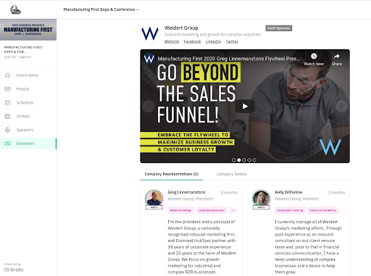371x276 pixels.
Task: Open the Stream page
Action: pos(28,117)
